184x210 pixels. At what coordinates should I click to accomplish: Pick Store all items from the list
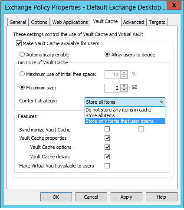pos(125,115)
